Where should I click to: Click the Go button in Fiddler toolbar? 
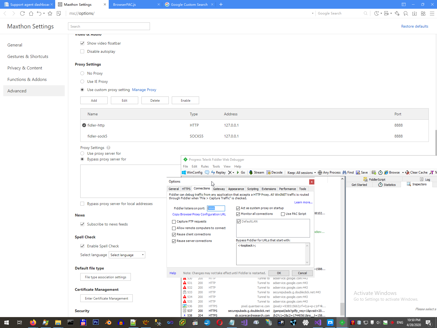pos(241,172)
